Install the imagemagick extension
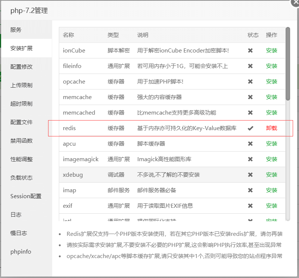 pos(272,159)
